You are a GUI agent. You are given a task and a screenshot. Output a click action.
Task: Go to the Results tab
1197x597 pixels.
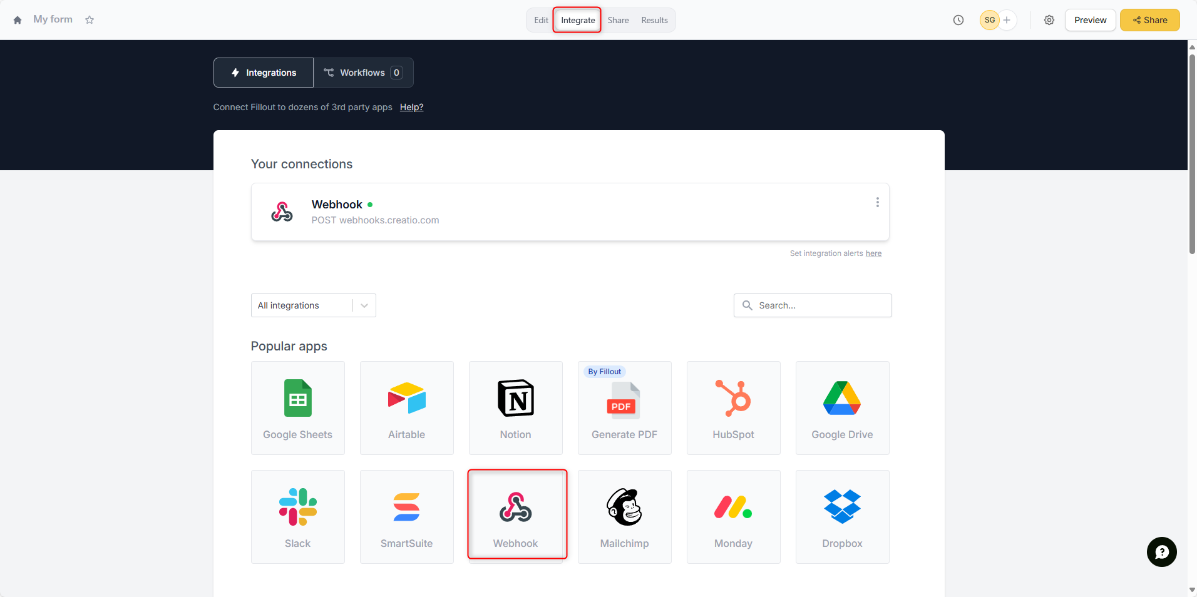tap(654, 20)
